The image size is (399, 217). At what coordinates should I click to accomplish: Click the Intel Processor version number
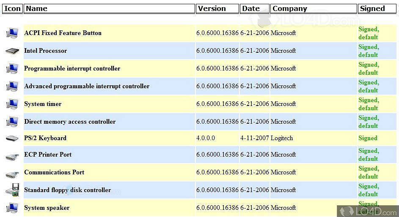[x=217, y=51]
